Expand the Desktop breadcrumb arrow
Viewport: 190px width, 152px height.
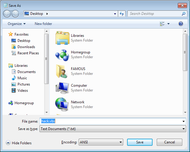click(x=47, y=14)
